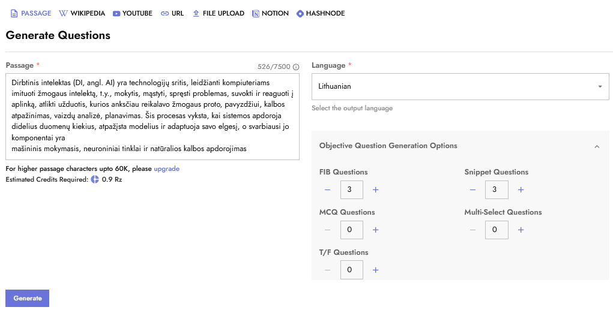Collapse Objective Question Generation Options panel

(596, 146)
